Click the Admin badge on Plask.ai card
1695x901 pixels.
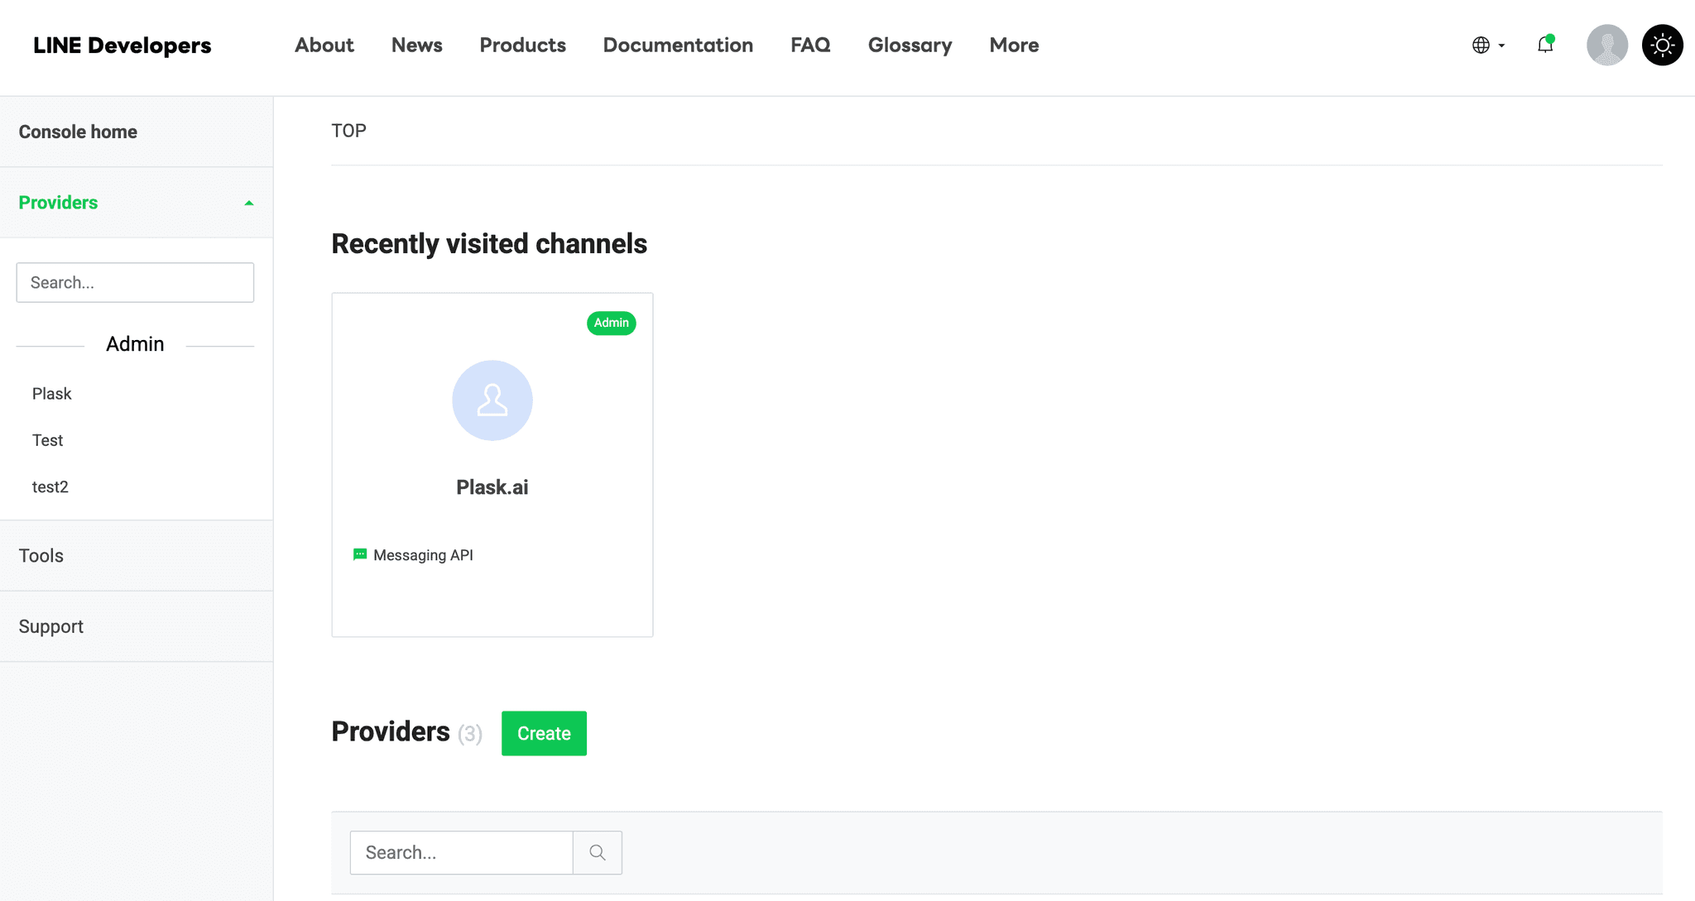(x=612, y=323)
